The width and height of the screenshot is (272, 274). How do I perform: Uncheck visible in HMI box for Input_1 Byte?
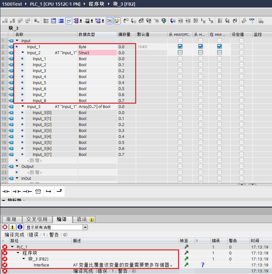tap(219, 47)
